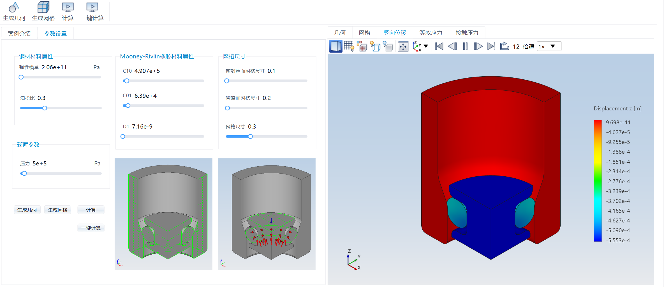Step back one animation frame
This screenshot has height=287, width=664.
[x=452, y=46]
